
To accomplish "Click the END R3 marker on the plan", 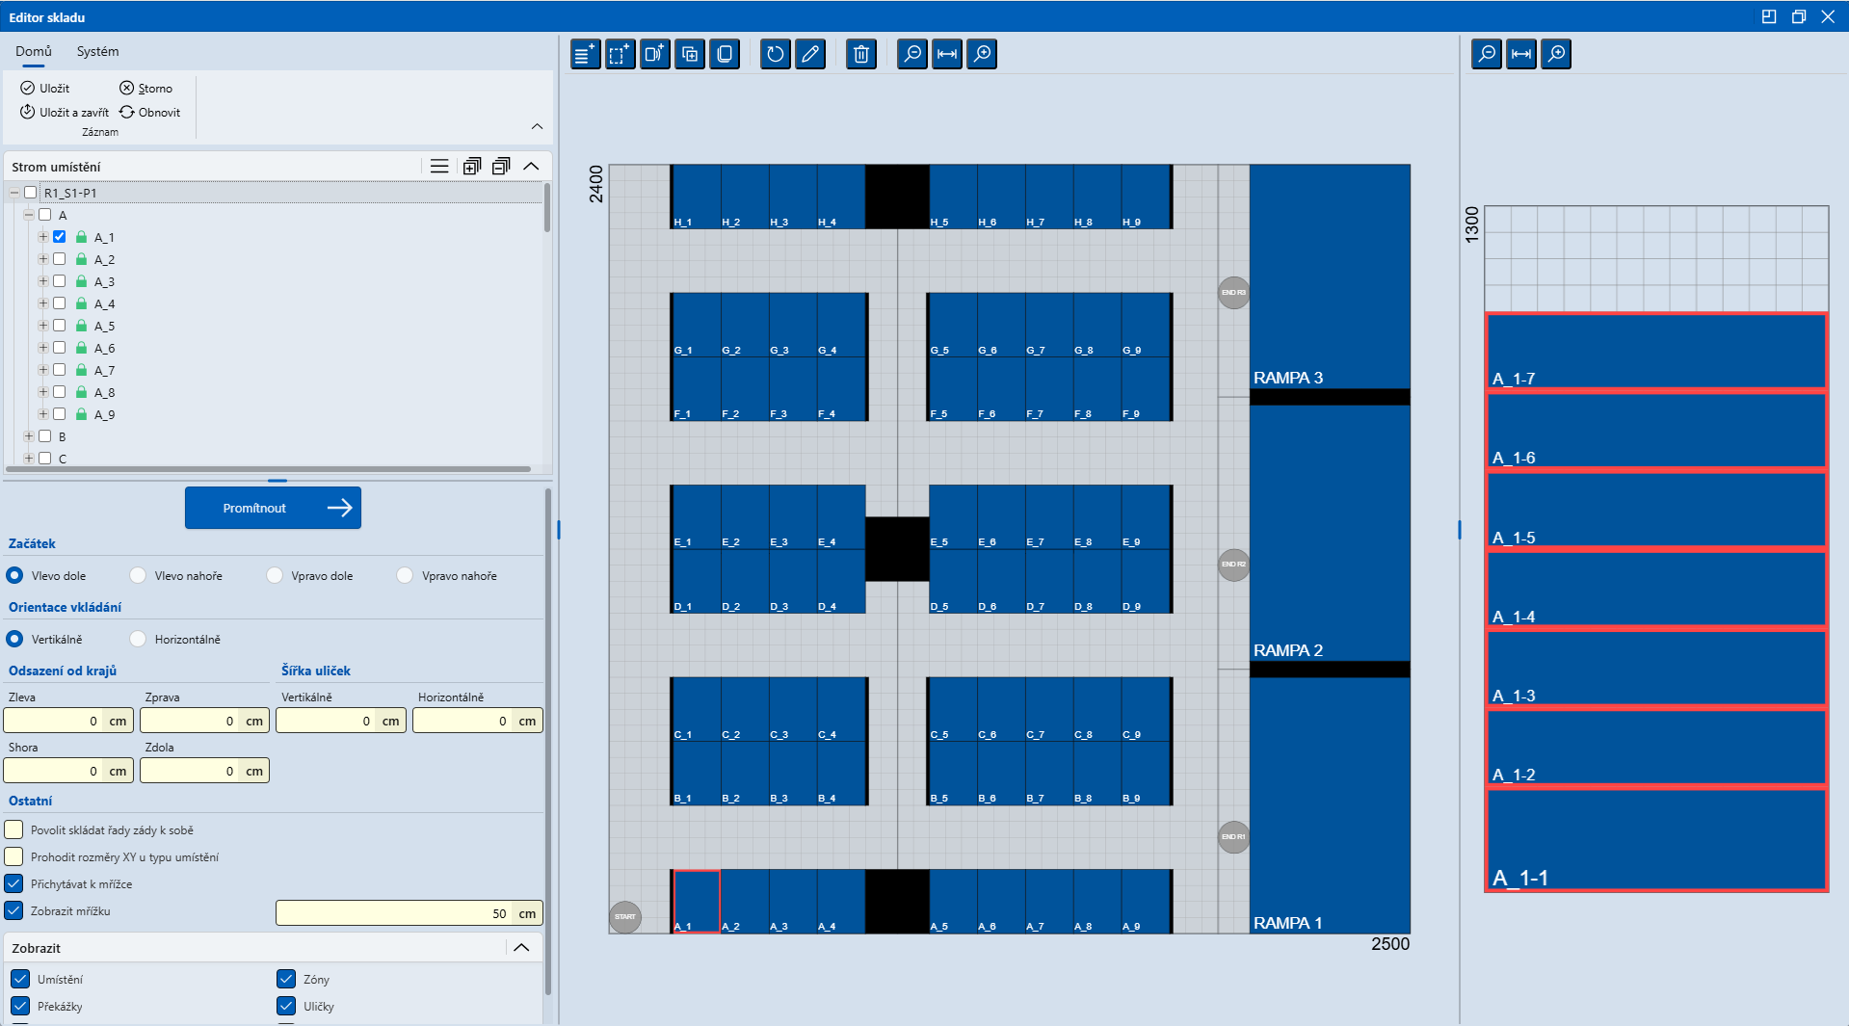I will [1233, 292].
